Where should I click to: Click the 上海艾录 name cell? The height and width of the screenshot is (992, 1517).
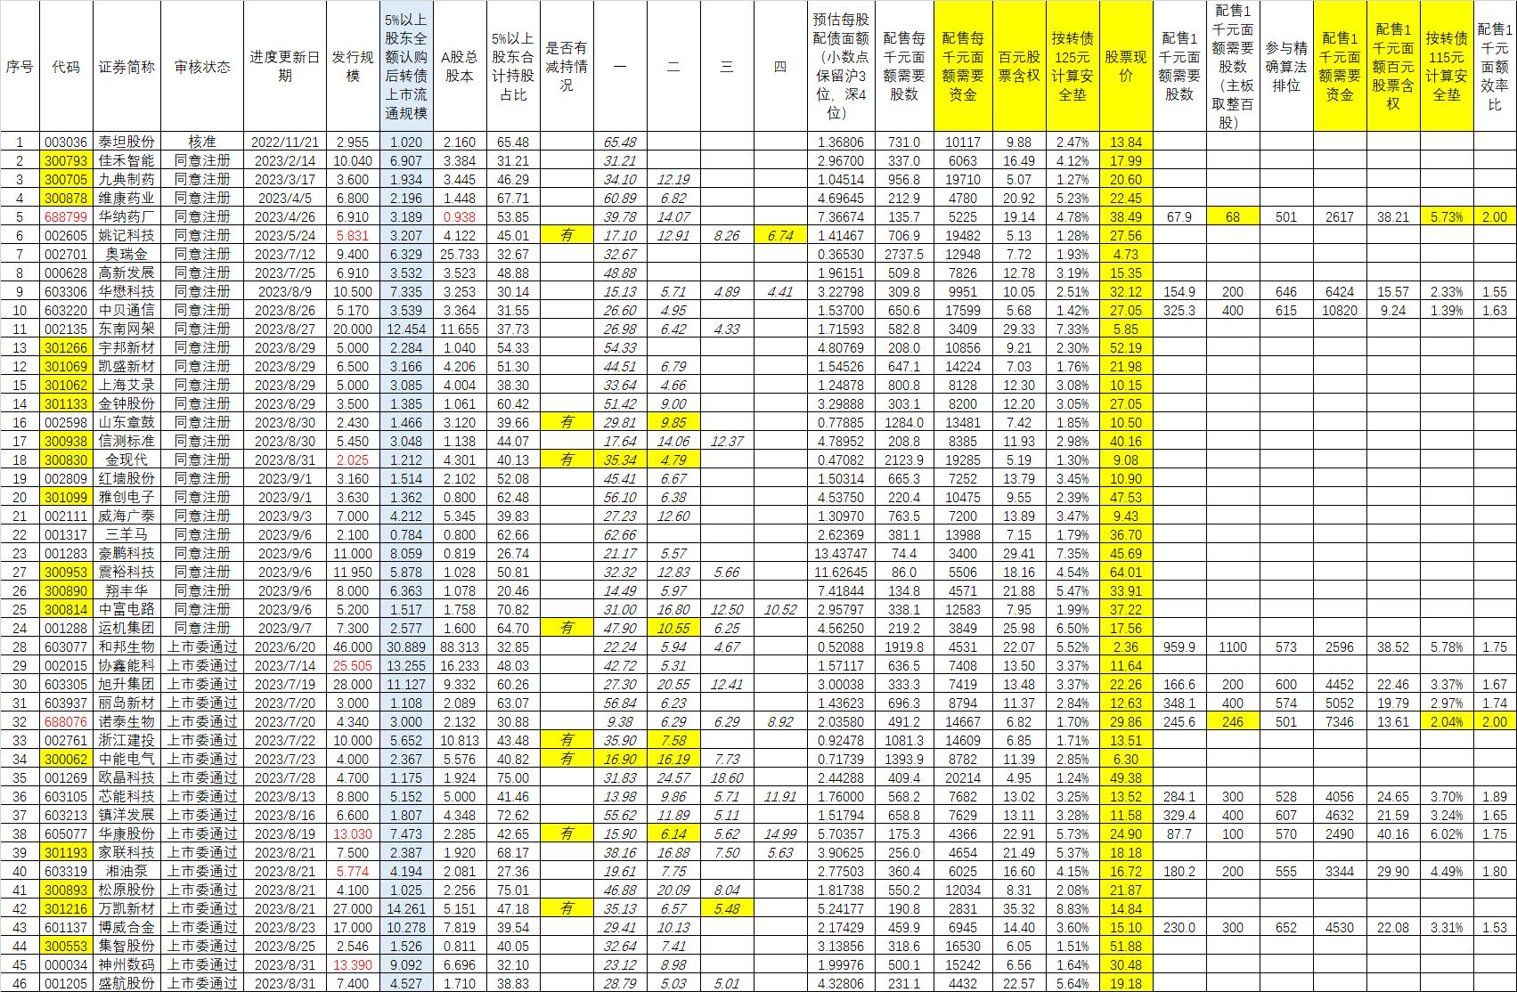click(x=126, y=385)
